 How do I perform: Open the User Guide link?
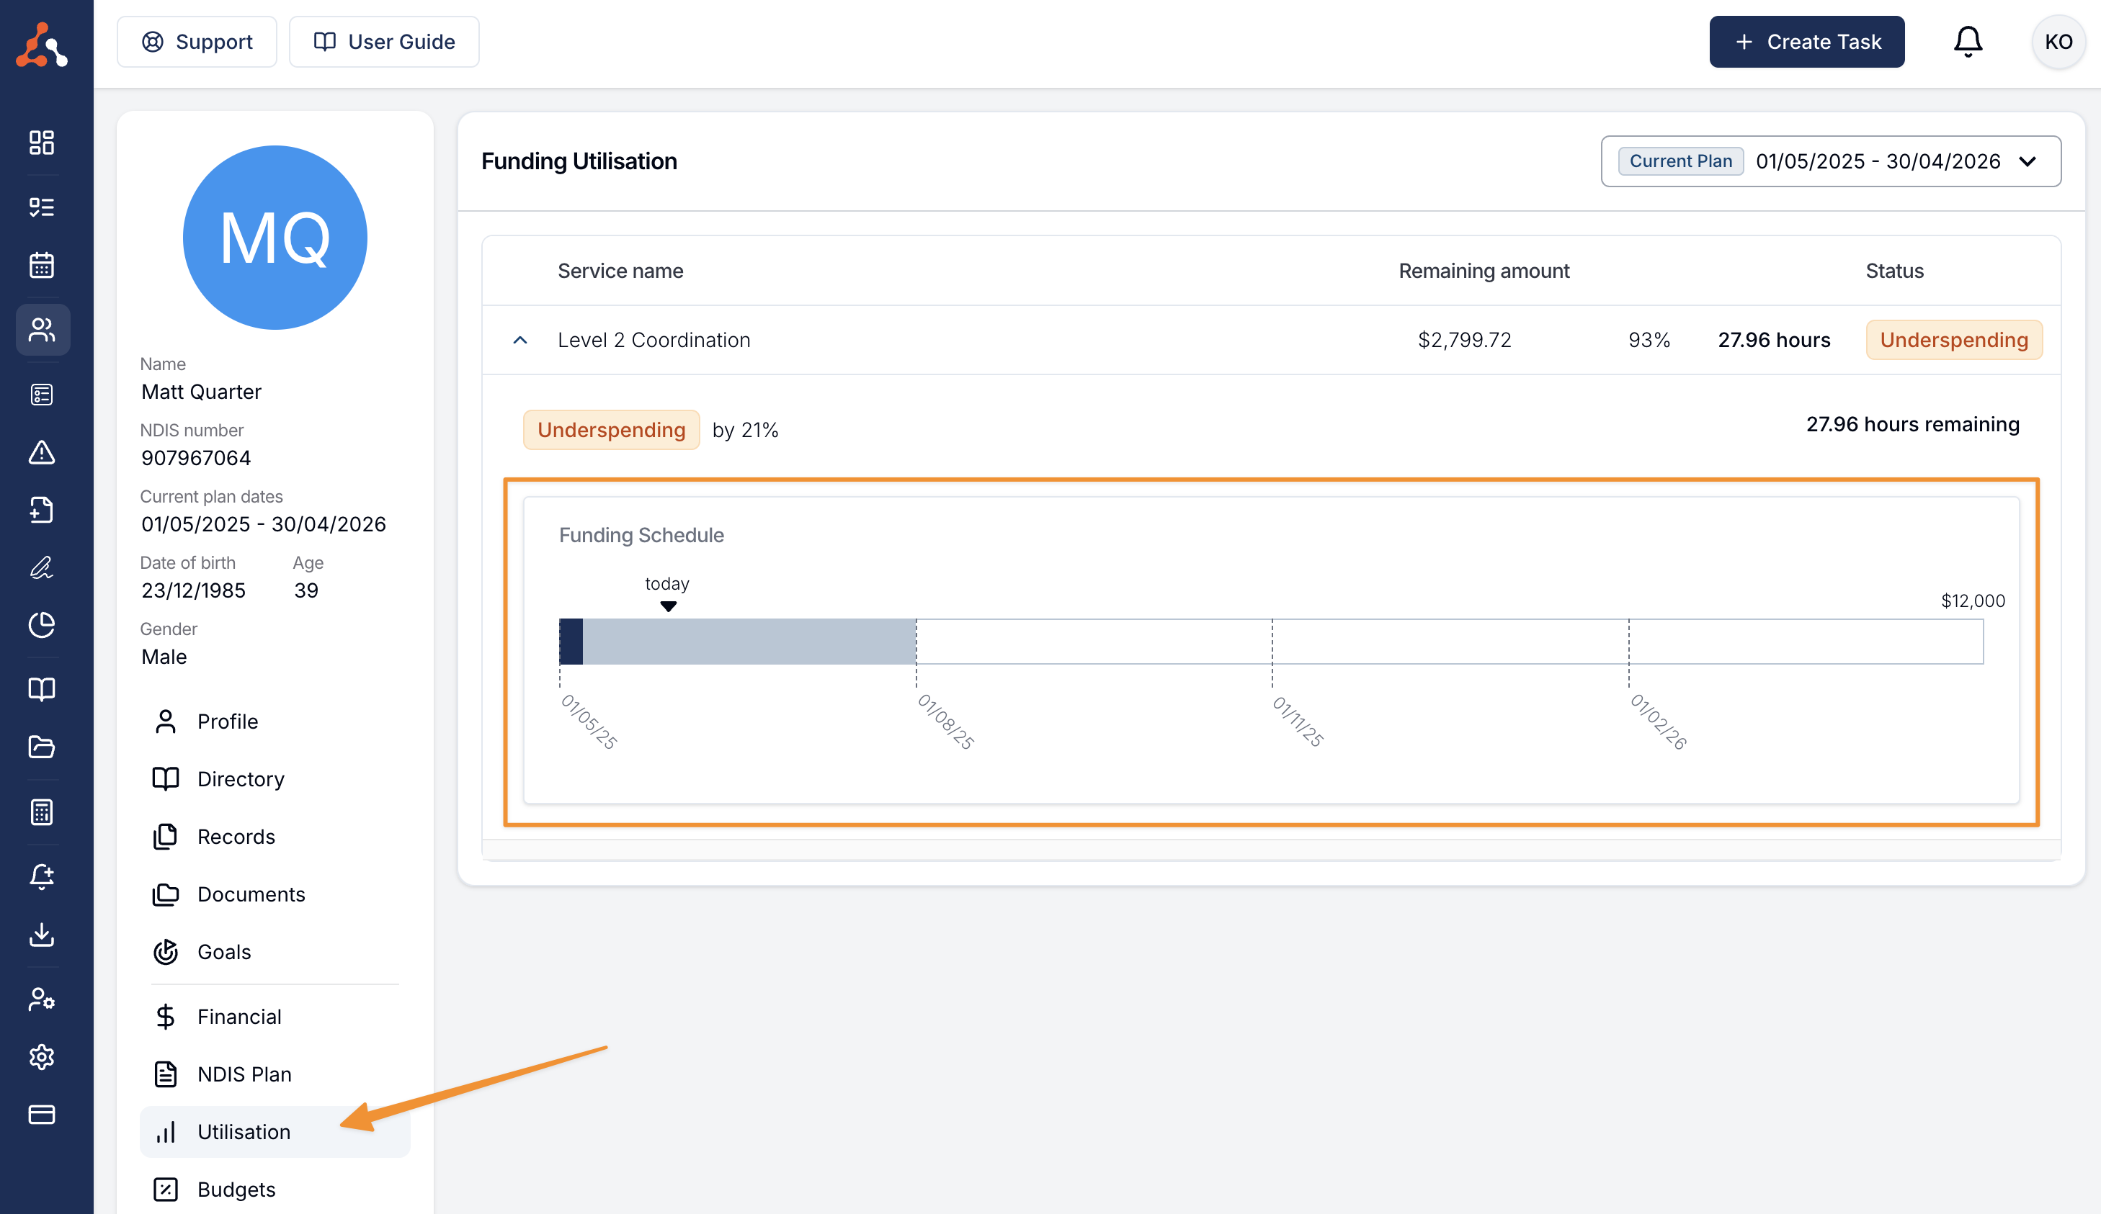tap(383, 42)
